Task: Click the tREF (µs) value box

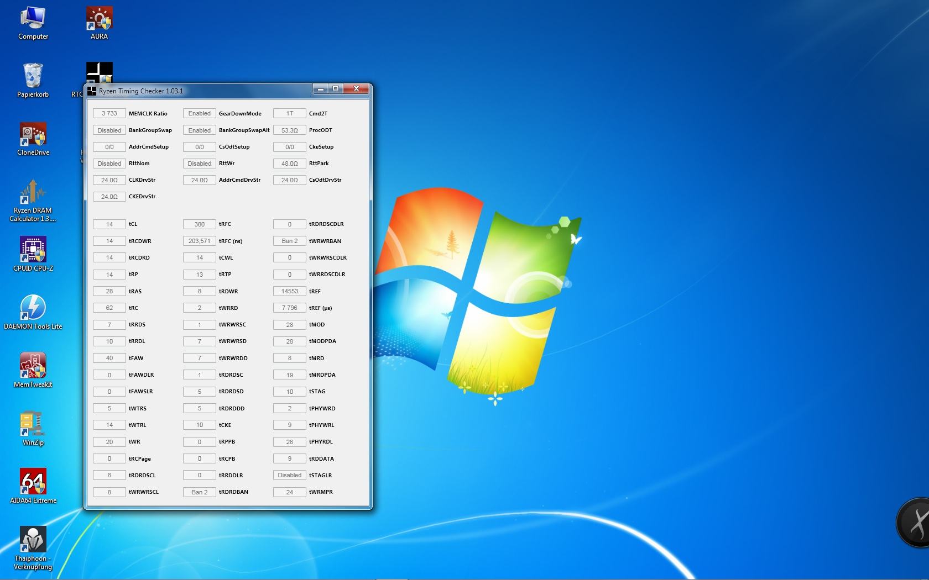Action: pyautogui.click(x=290, y=308)
